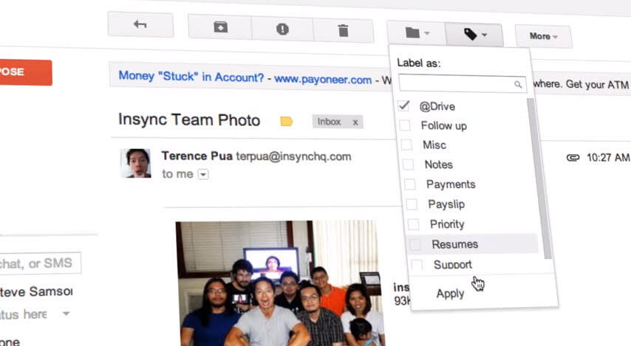Click the email subject Insync Team Photo
This screenshot has height=346, width=631.
click(189, 120)
